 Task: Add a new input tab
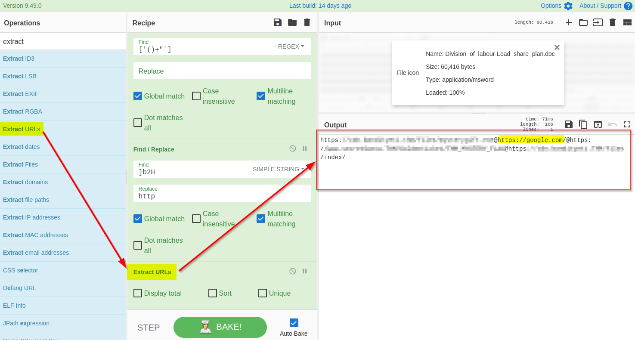pyautogui.click(x=569, y=22)
